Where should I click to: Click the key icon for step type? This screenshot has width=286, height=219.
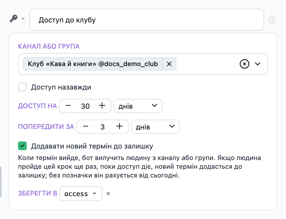point(13,19)
